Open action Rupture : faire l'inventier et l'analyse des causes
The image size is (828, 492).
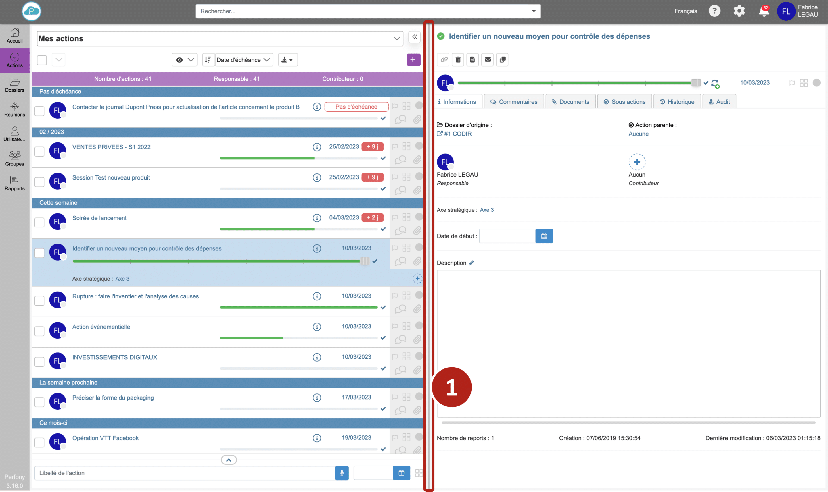click(135, 296)
